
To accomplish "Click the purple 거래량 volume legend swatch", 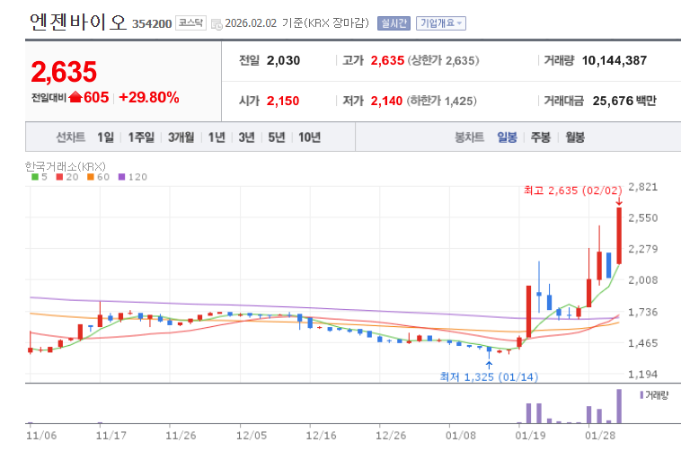I will (641, 394).
